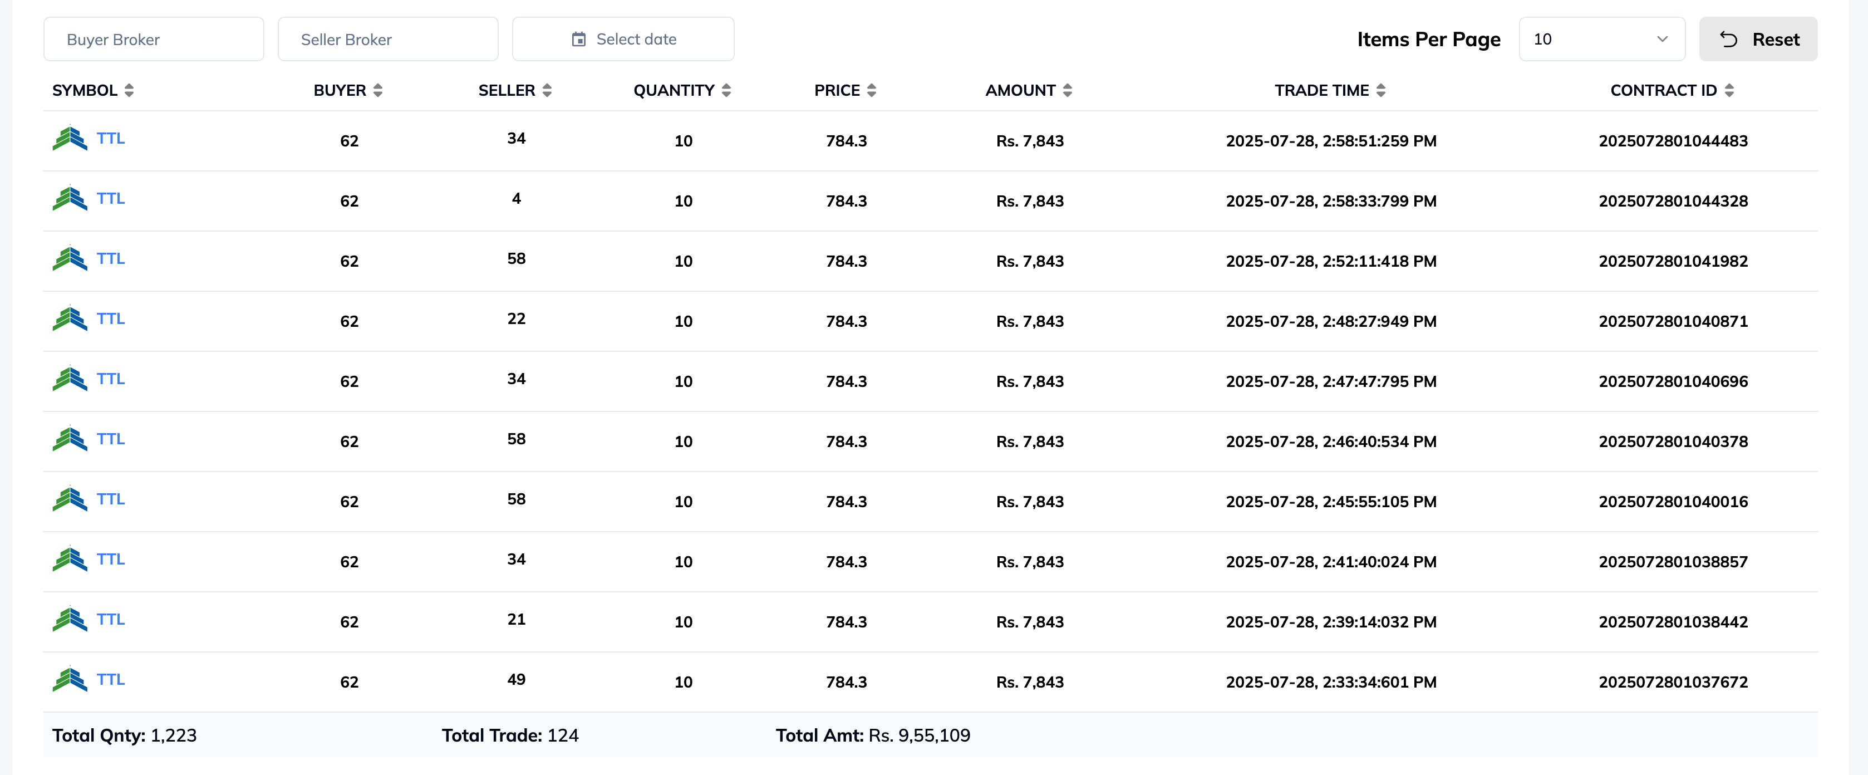Image resolution: width=1868 pixels, height=775 pixels.
Task: Select contract ID 2025072801044483
Action: point(1673,141)
